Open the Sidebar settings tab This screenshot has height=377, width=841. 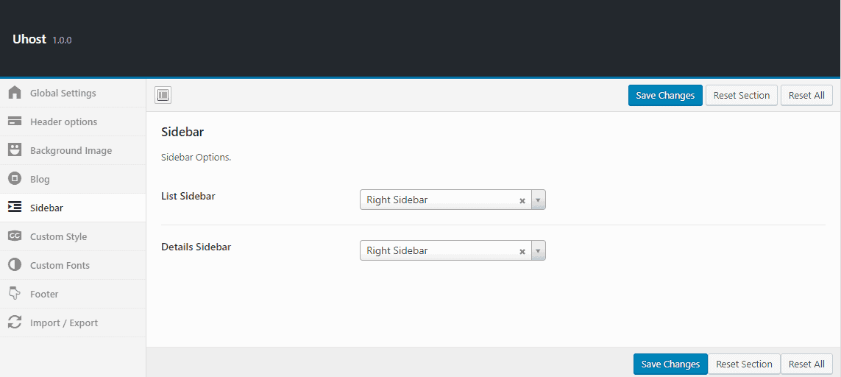coord(46,208)
